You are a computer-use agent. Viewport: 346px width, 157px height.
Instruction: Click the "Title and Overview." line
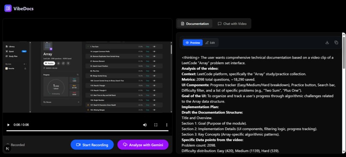(197, 118)
